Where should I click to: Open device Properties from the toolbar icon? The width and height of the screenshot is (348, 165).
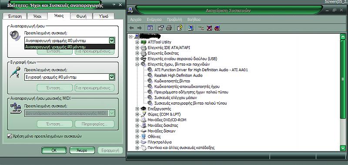[161, 28]
